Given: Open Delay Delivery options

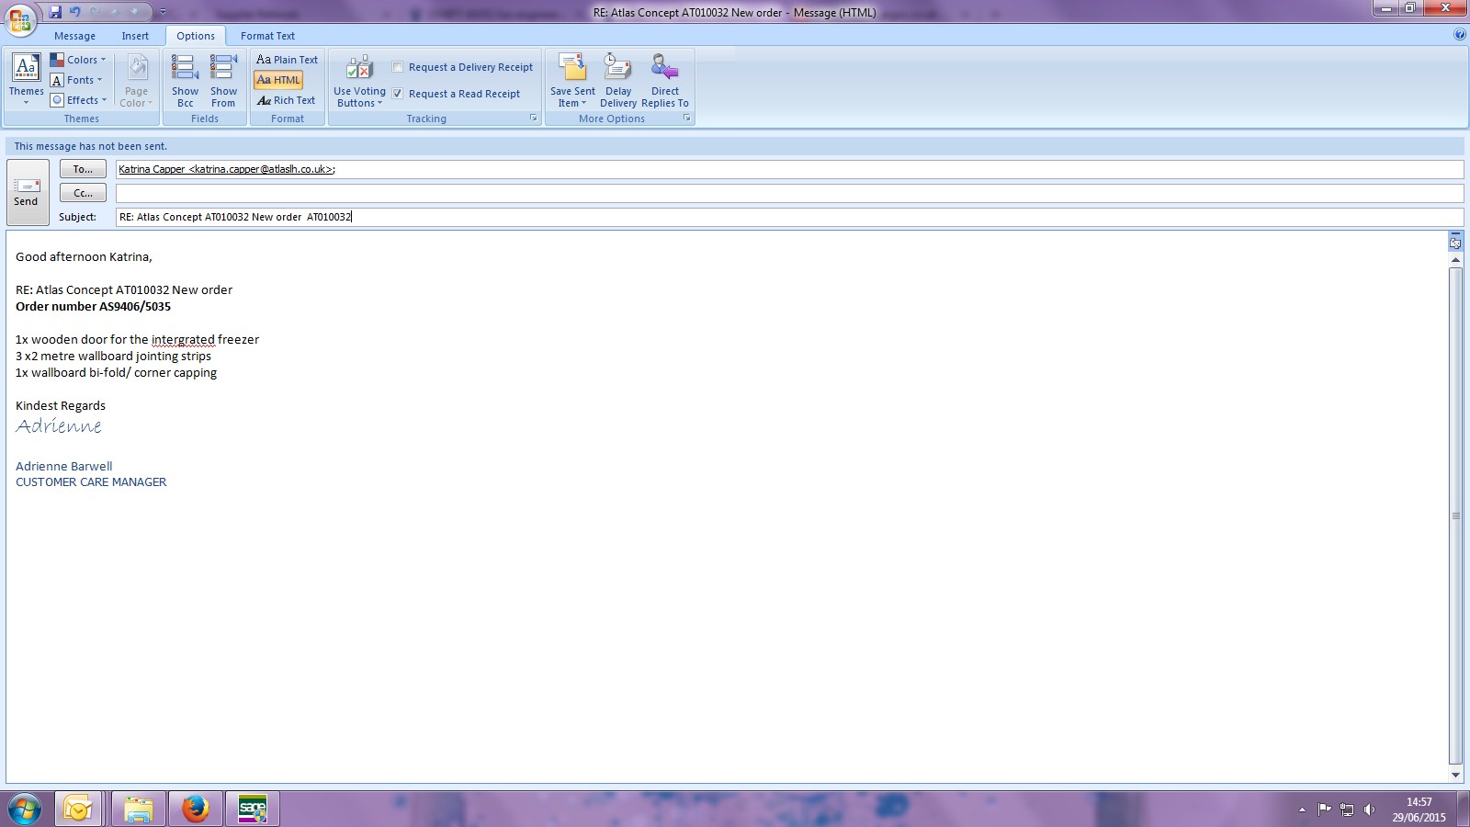Looking at the screenshot, I should click(x=617, y=80).
